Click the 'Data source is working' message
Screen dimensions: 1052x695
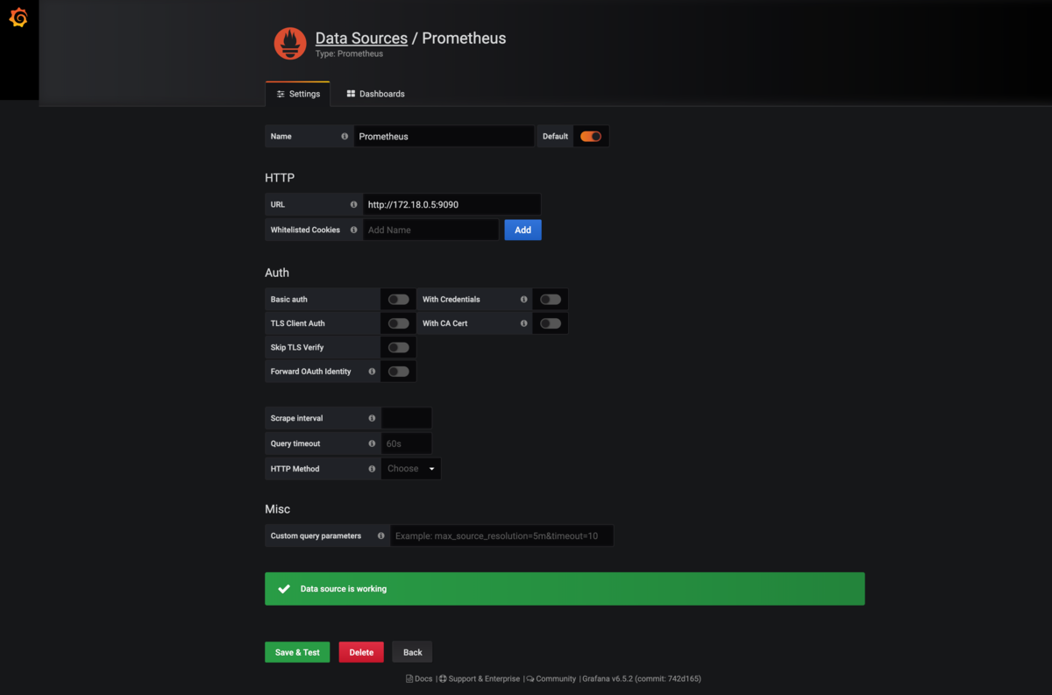344,589
